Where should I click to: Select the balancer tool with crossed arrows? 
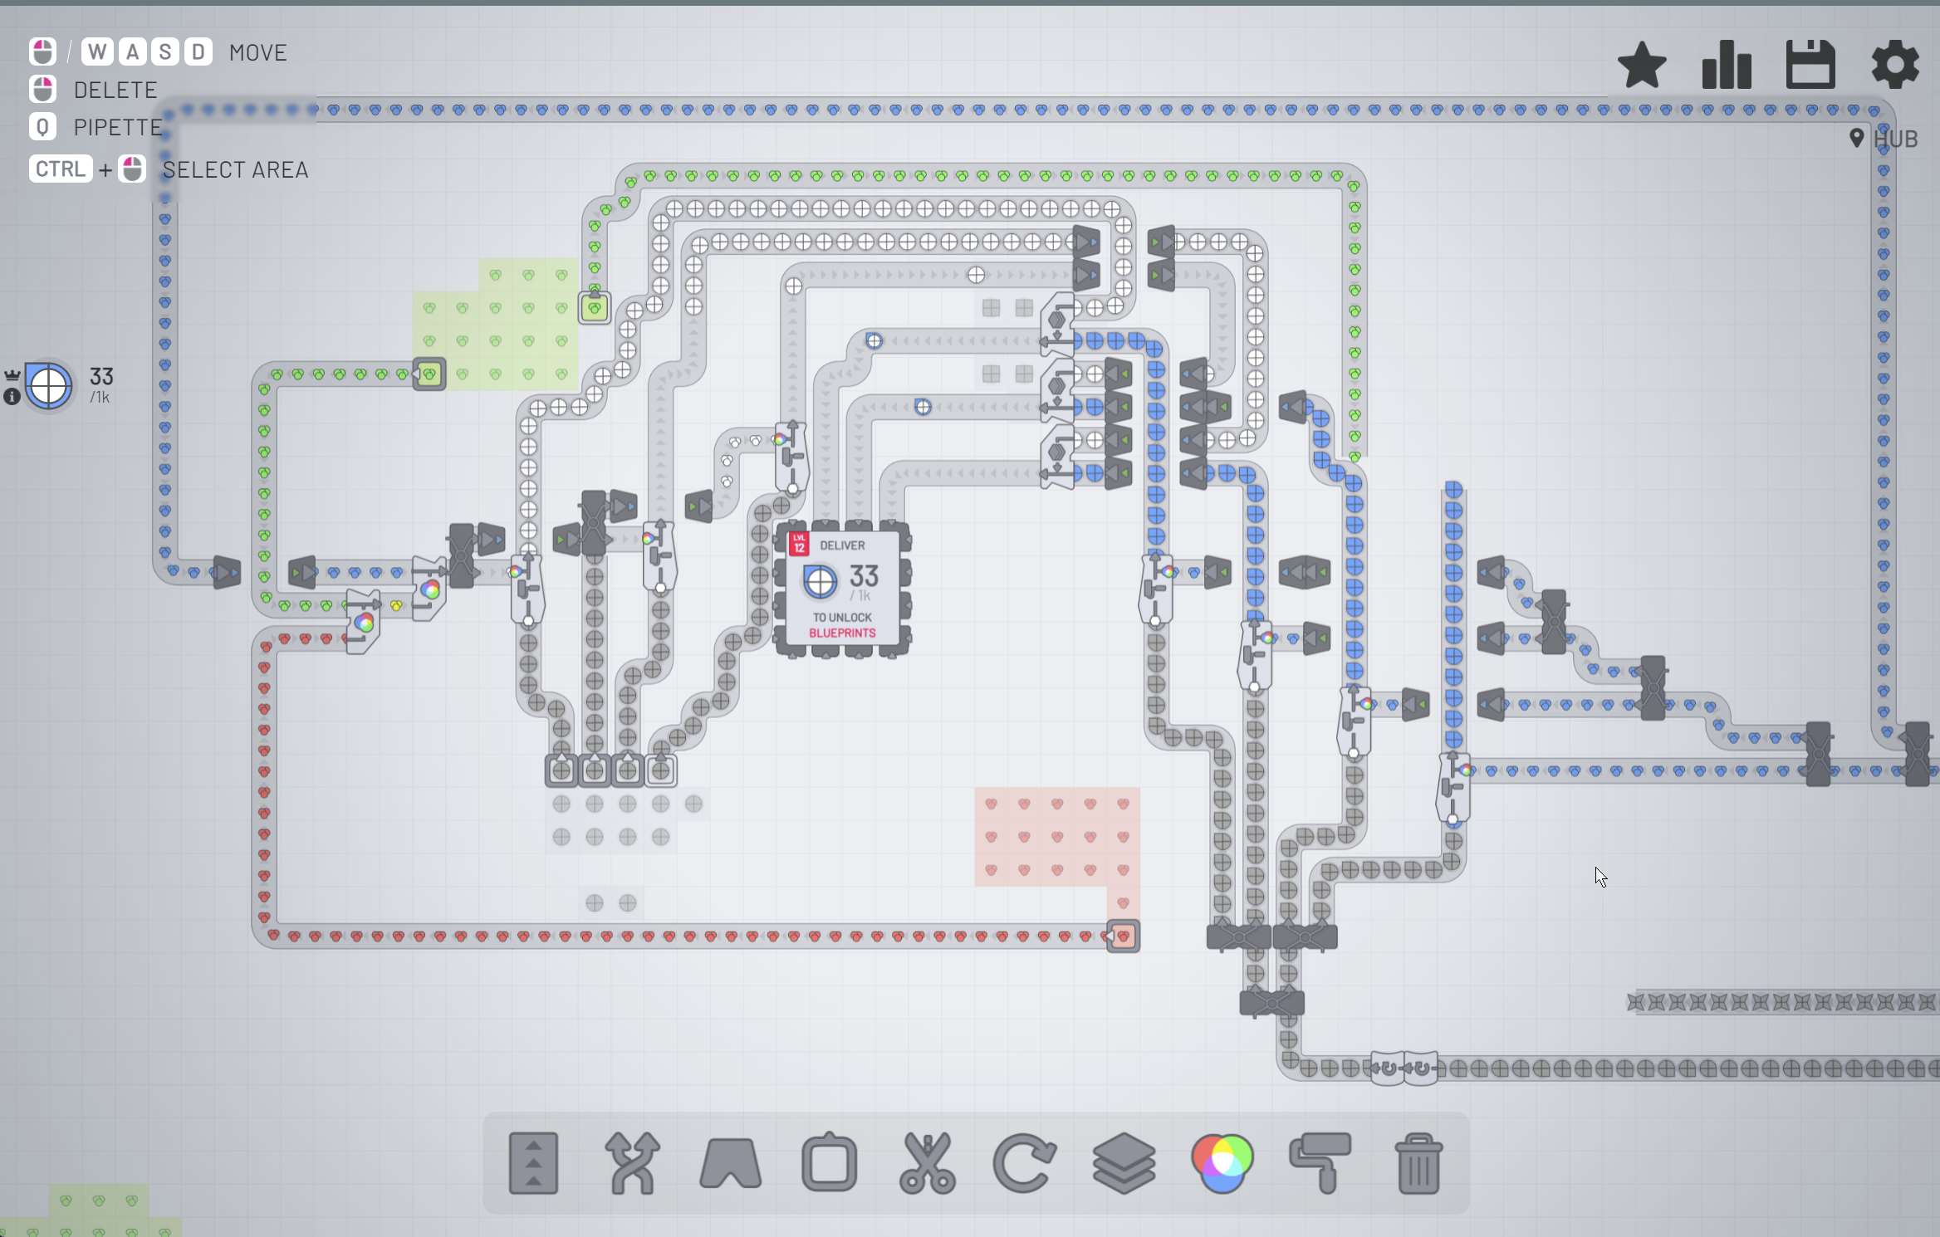tap(632, 1162)
